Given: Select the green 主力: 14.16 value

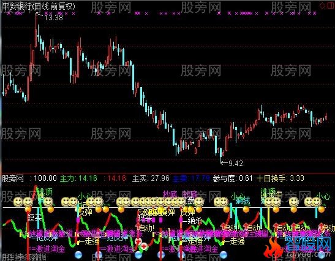Looking at the screenshot, I should click(78, 178).
